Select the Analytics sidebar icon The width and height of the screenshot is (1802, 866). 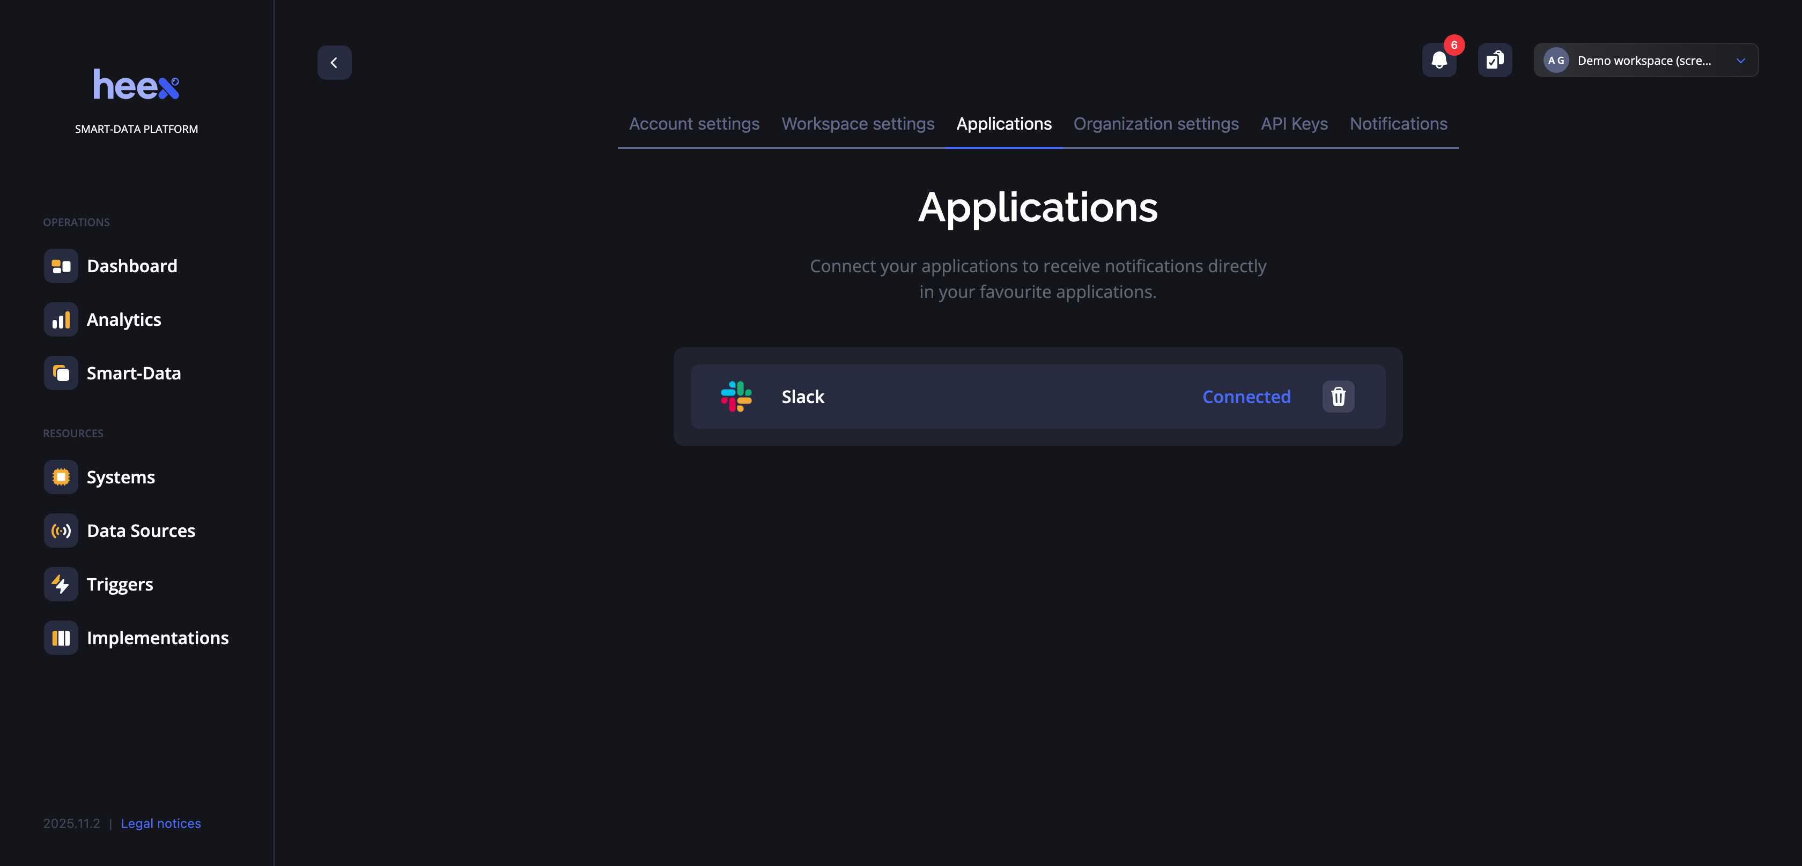[61, 319]
